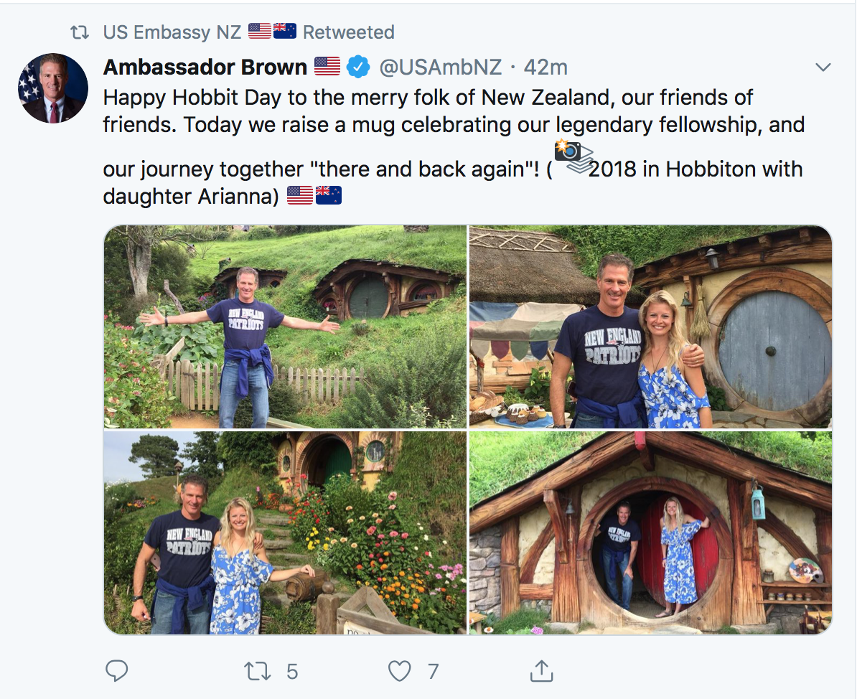Open Ambassador Brown's profile picture
Screen dimensions: 857x699
53,88
